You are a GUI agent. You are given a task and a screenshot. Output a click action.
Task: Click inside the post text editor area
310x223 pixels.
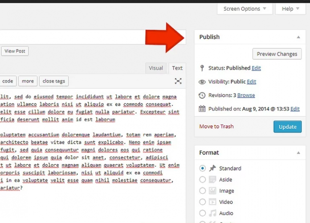tap(89, 143)
